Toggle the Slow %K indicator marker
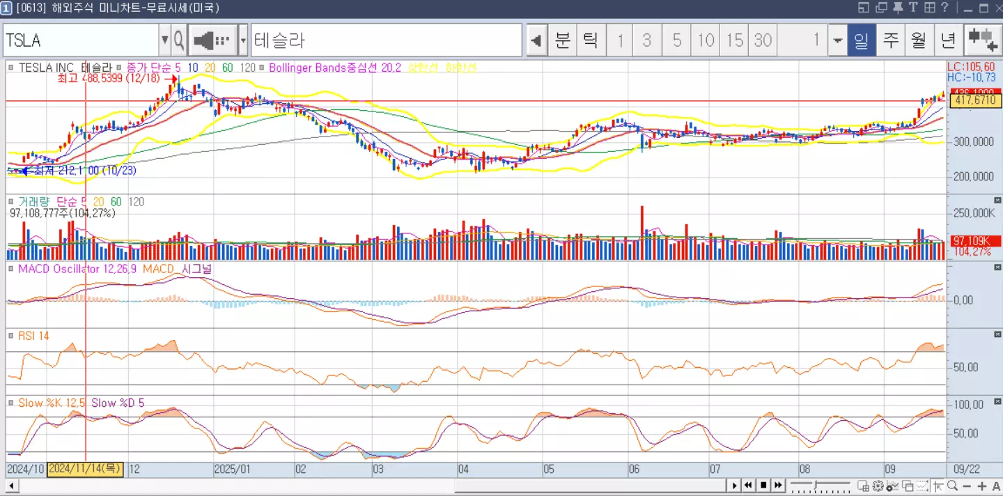 point(12,403)
